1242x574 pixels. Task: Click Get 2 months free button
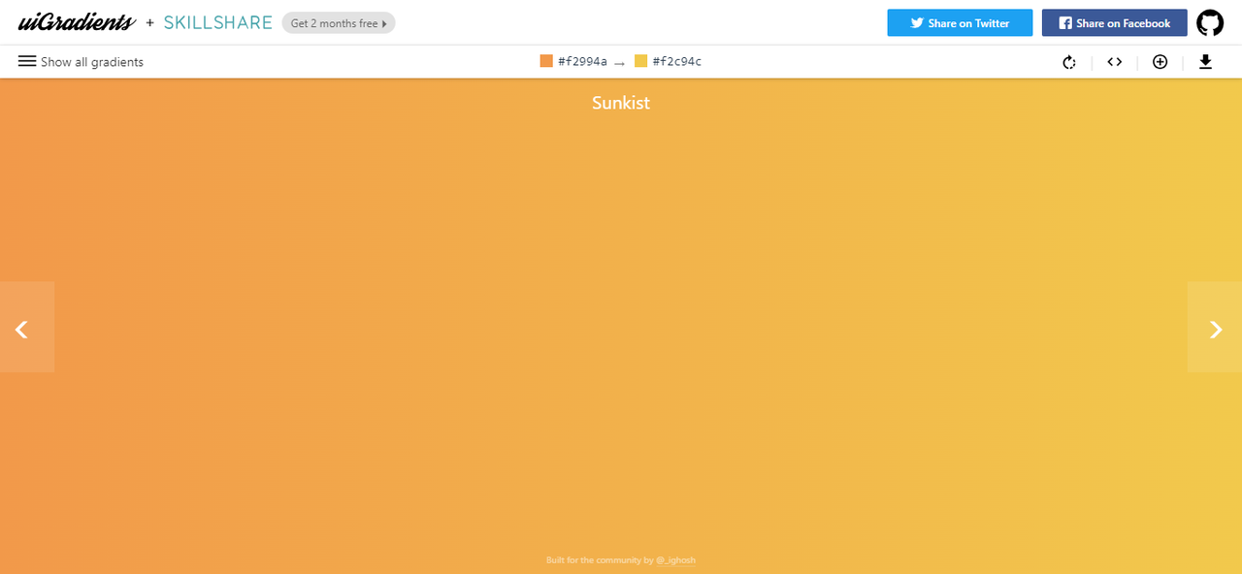tap(339, 23)
